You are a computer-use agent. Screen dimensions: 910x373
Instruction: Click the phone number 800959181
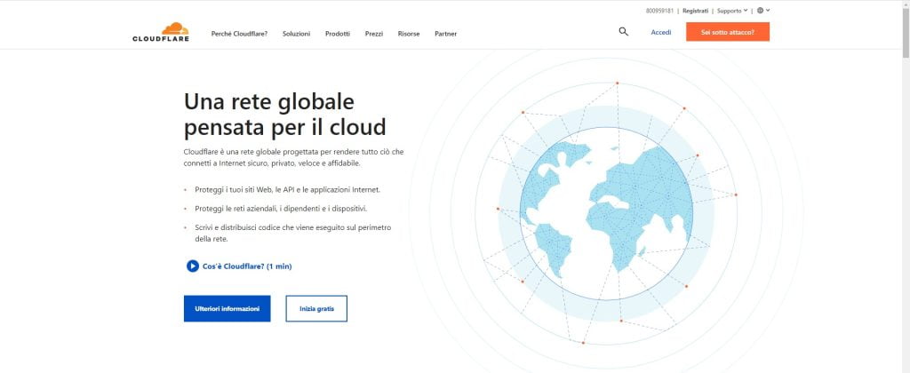pos(659,11)
